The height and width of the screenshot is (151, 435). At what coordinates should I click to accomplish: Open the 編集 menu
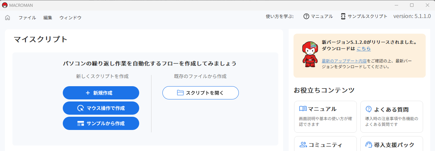pos(48,18)
